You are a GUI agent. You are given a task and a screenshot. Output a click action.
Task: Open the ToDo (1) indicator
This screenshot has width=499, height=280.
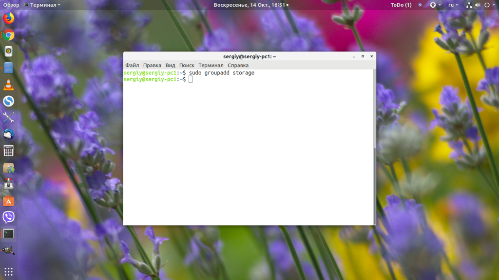point(401,5)
